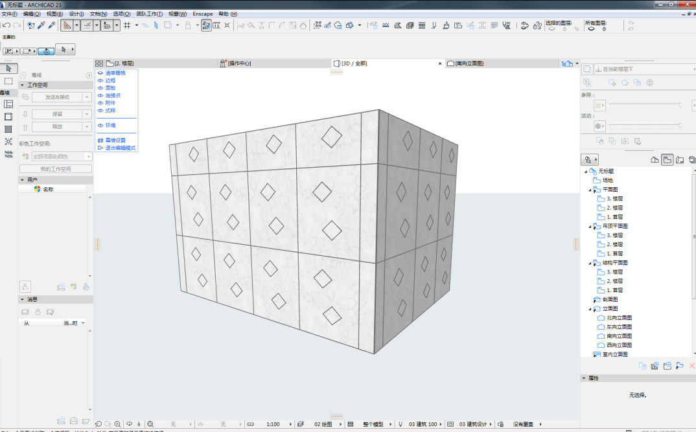Click the 3D view switch icon at tab bar end
Screen dimensions: 696x432
tap(567, 63)
